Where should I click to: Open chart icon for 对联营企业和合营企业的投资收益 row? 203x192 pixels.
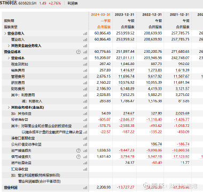[x=85, y=126]
